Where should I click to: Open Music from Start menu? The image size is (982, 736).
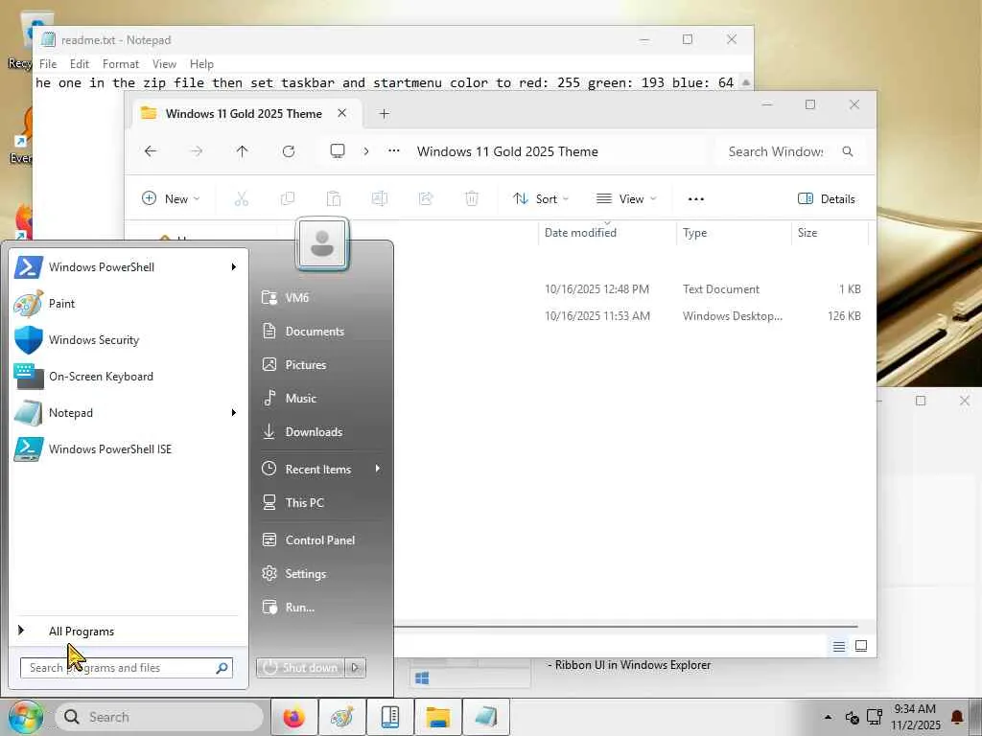pos(322,398)
